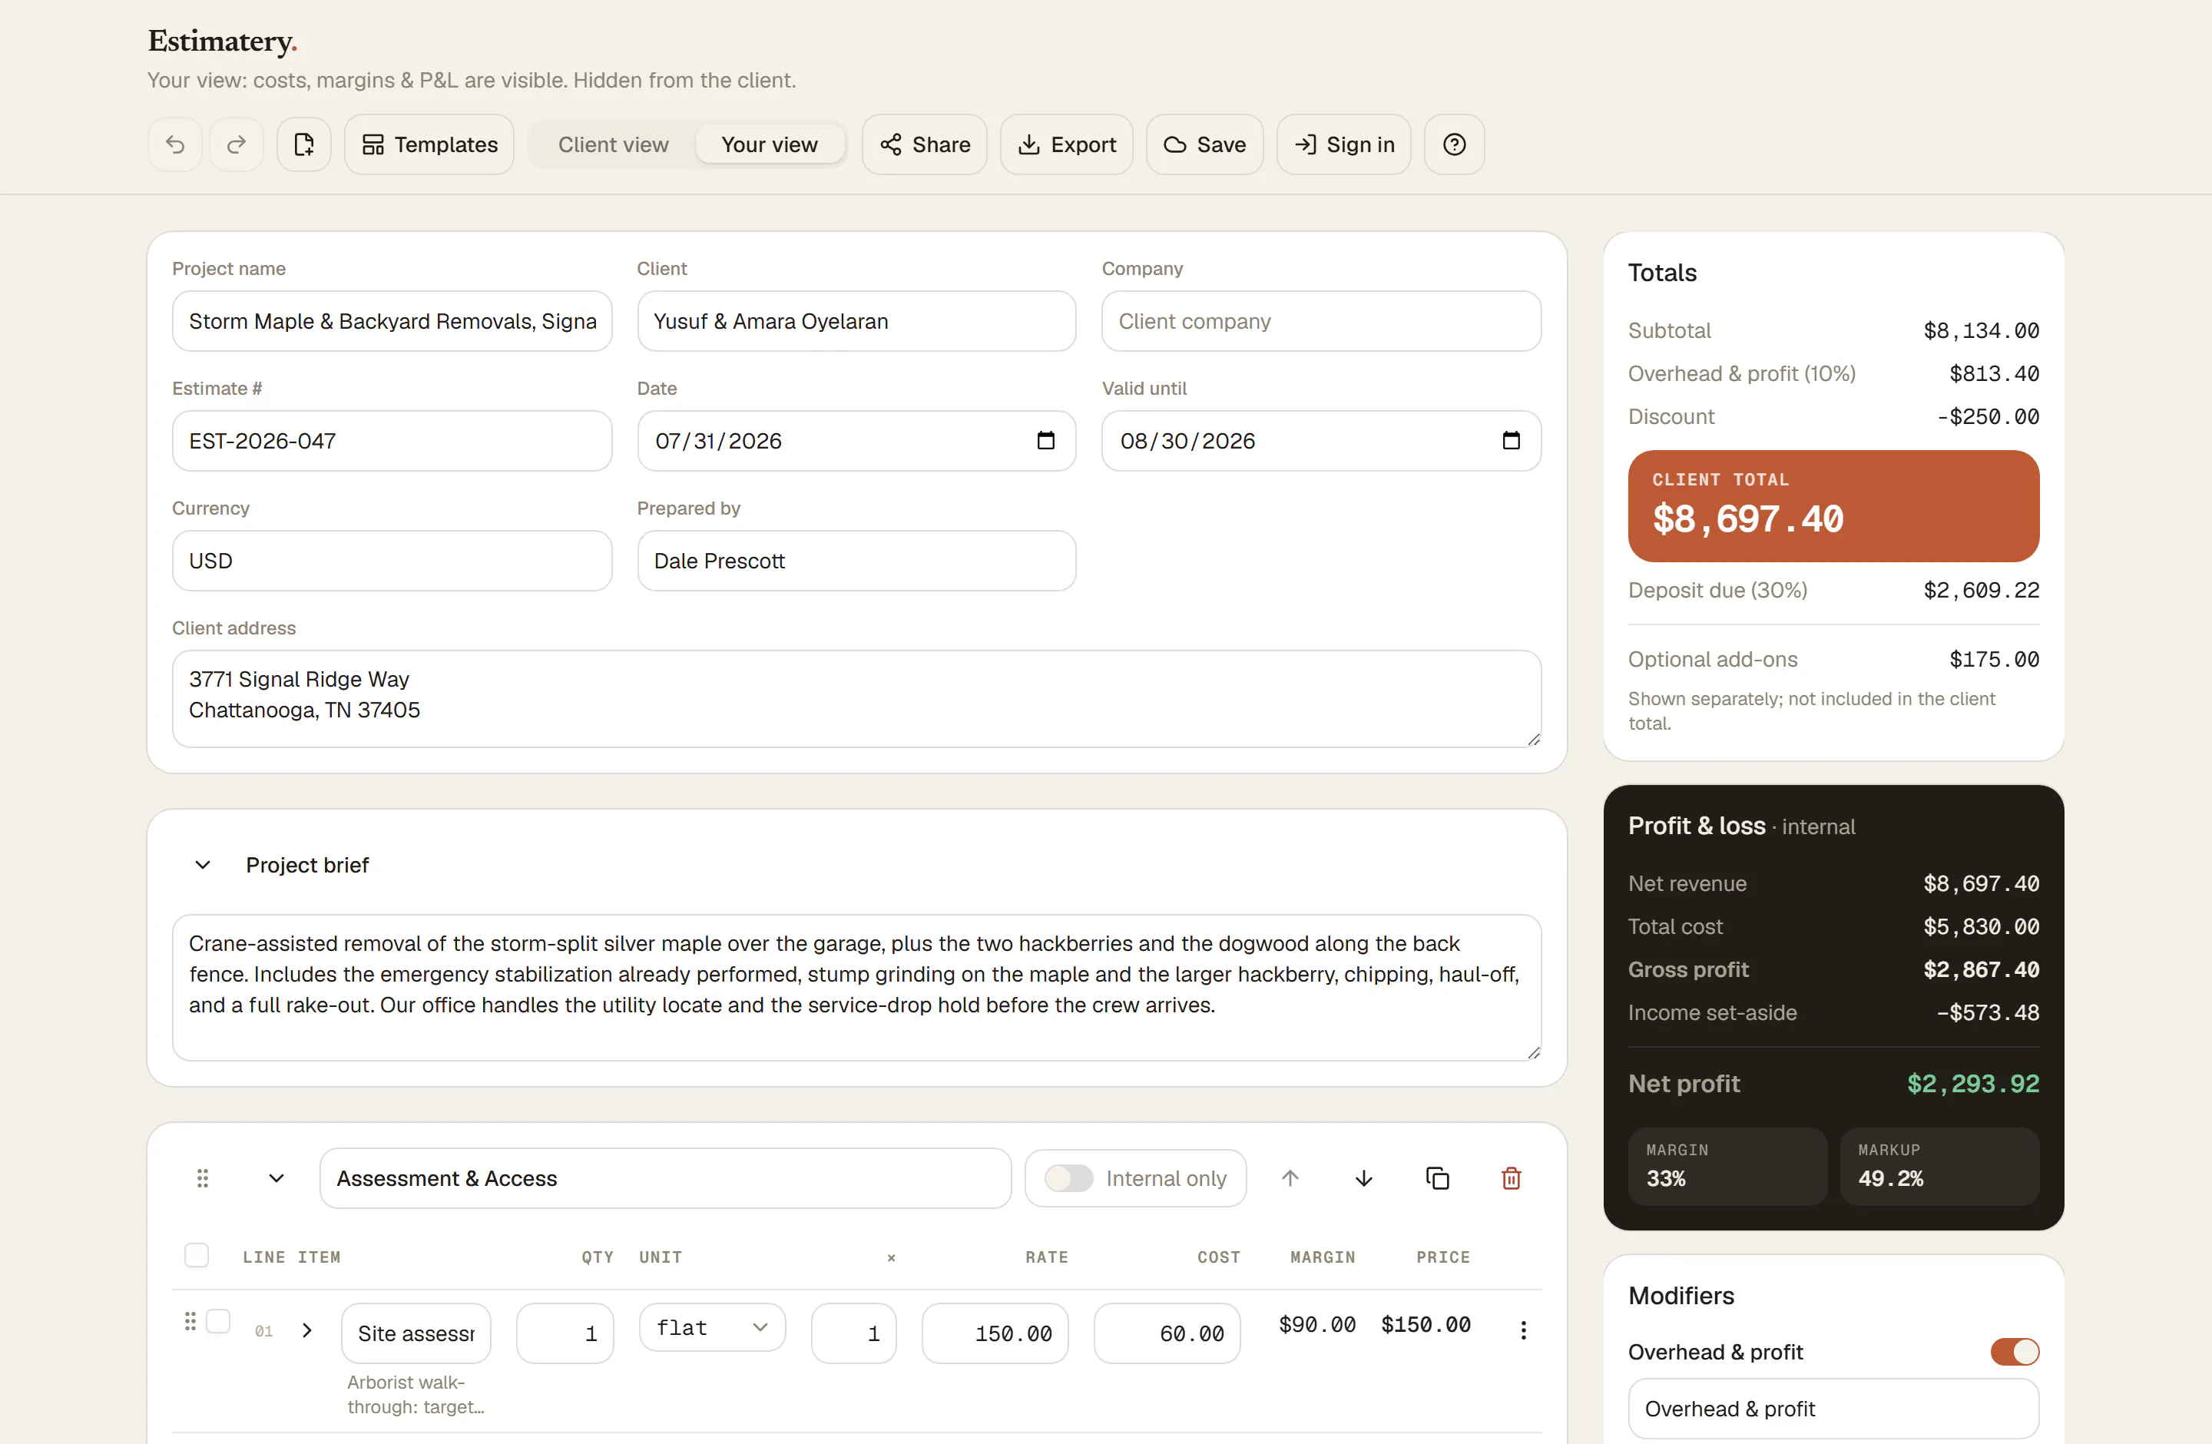Screen dimensions: 2212x1444
Task: Click the Client address text area
Action: (856, 699)
